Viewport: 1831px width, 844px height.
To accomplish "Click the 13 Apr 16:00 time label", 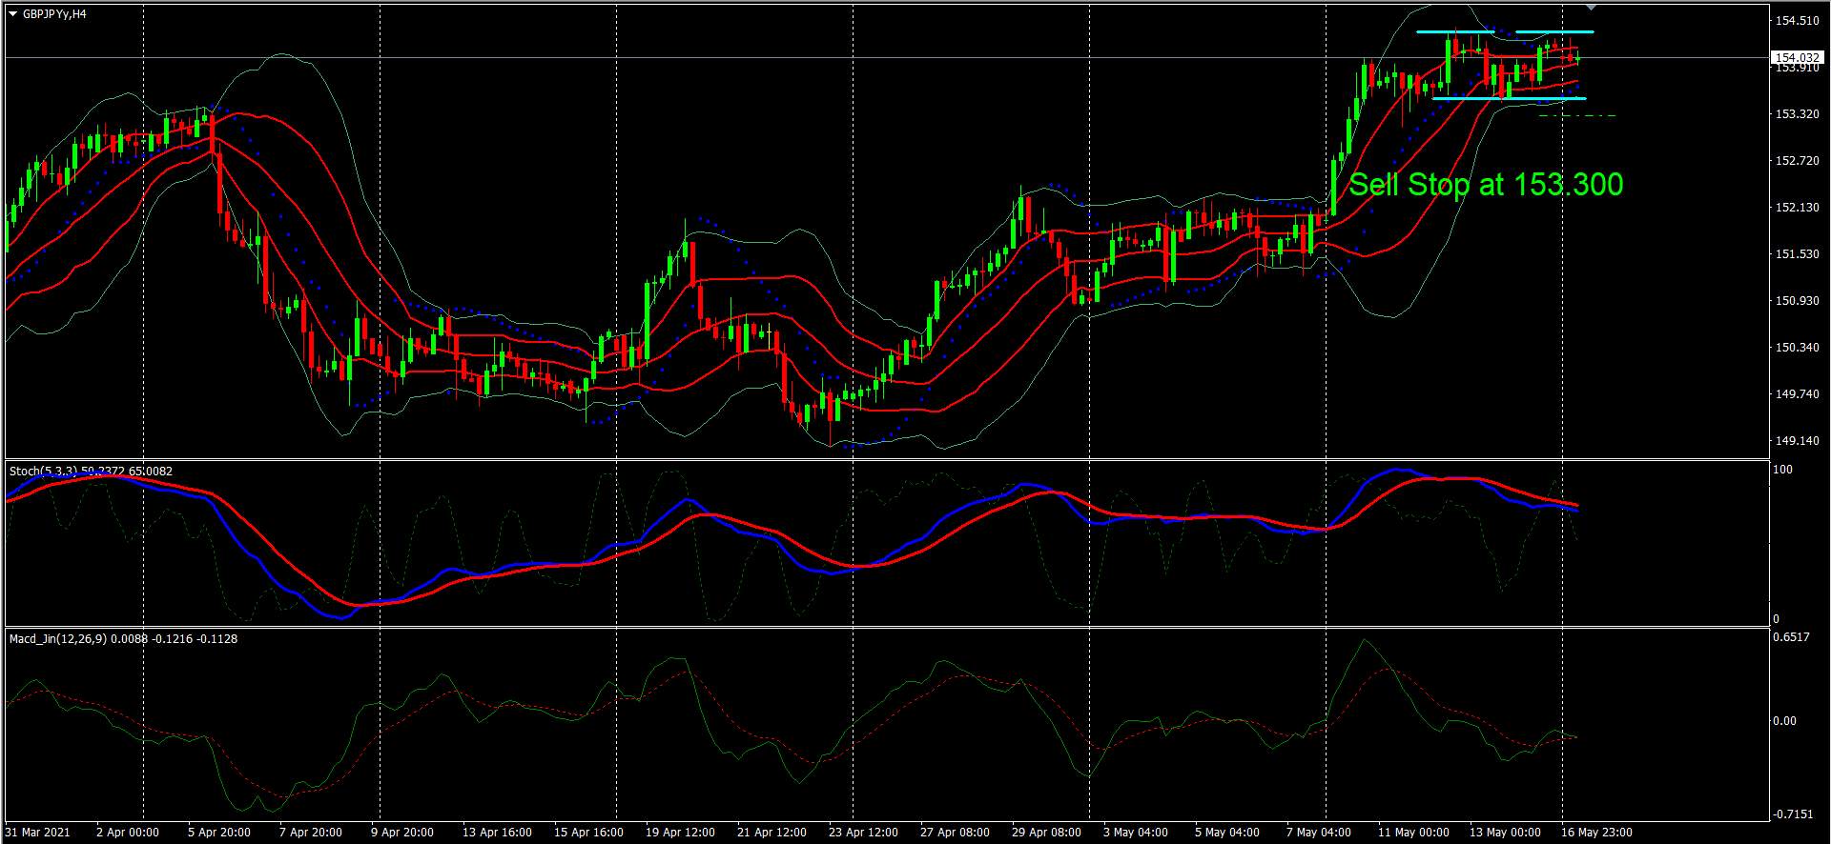I will [498, 833].
